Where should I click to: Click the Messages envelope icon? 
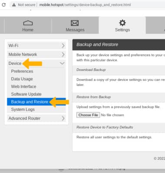[75, 23]
